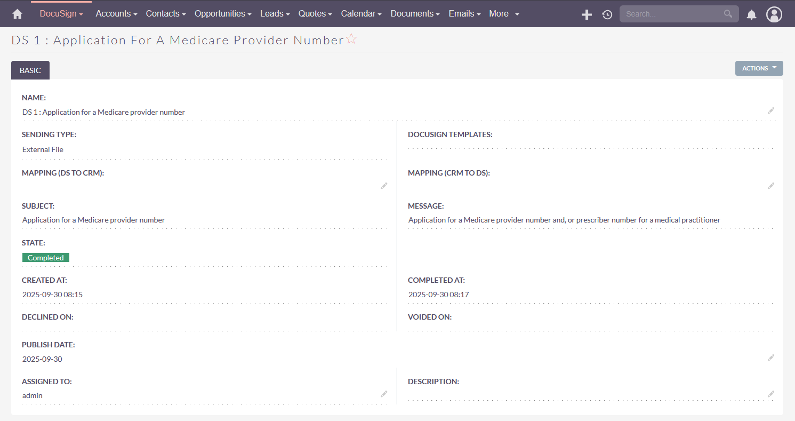This screenshot has width=795, height=421.
Task: View recently viewed items via the clock icon
Action: 607,14
